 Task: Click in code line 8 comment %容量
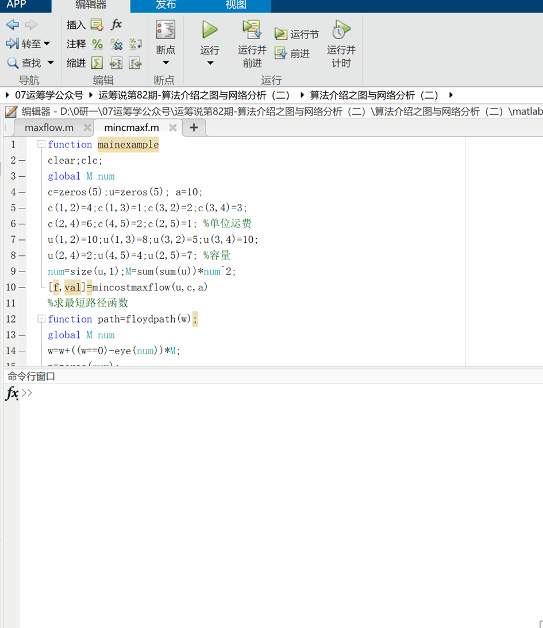pos(217,255)
